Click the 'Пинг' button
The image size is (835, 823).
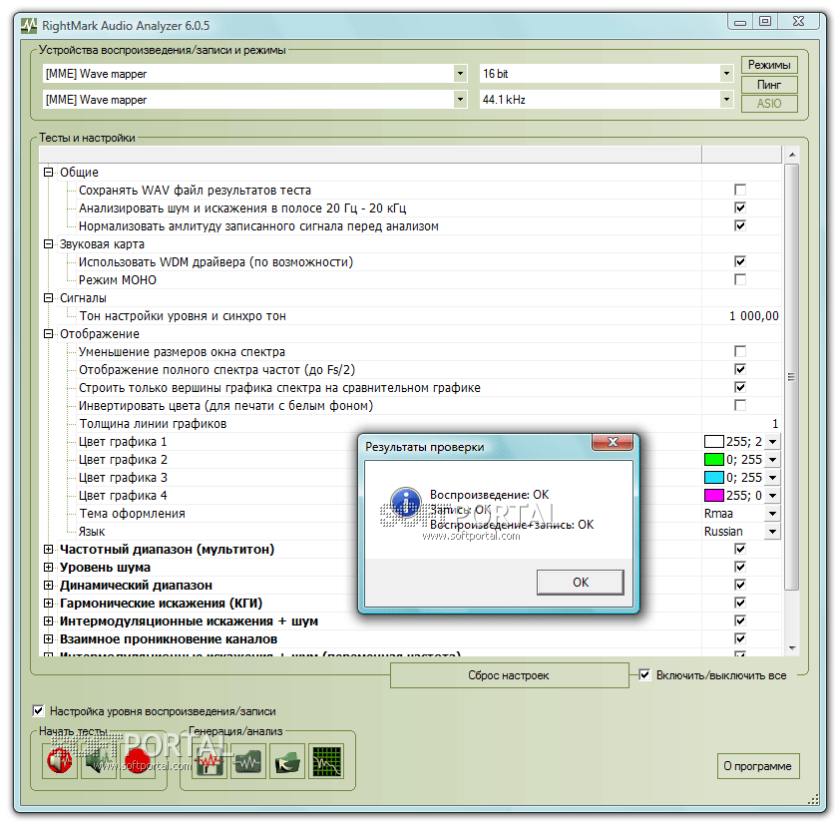[769, 85]
